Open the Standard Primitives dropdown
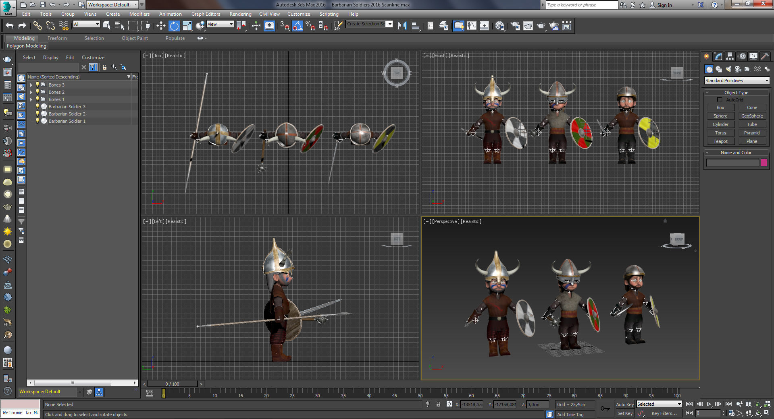Screen dimensions: 774x419 click(x=737, y=80)
